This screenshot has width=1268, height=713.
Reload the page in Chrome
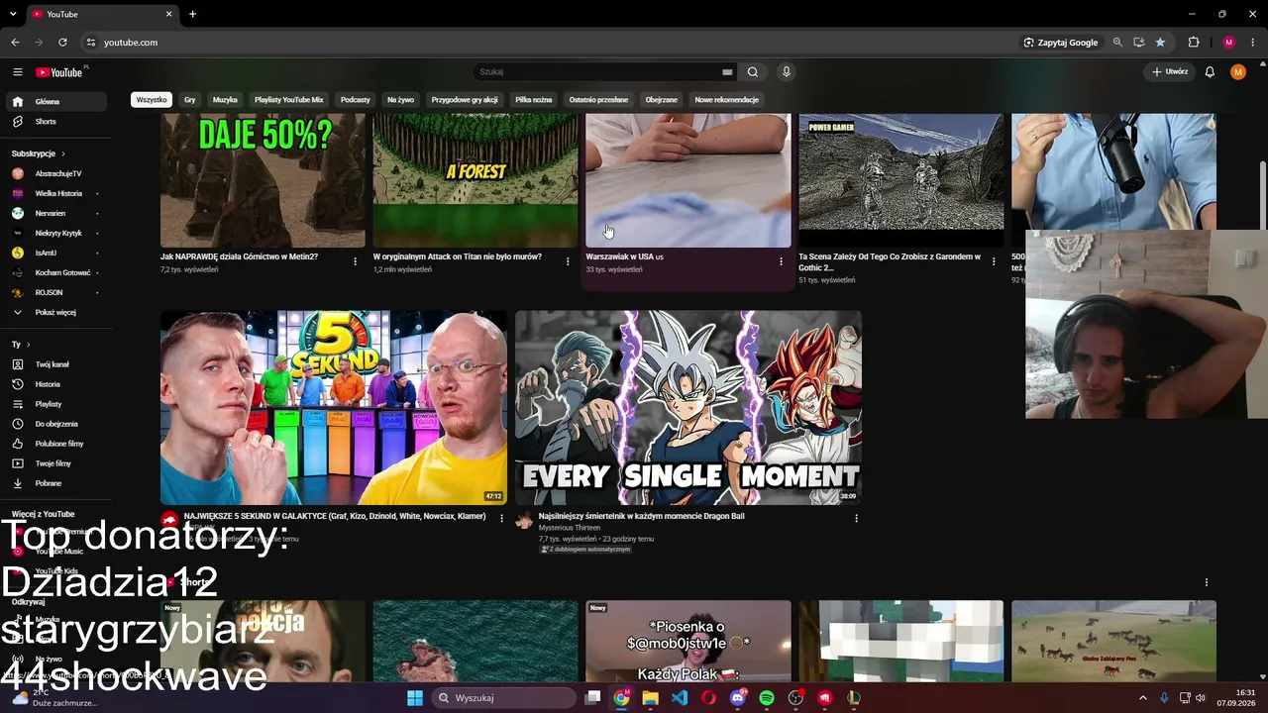(x=62, y=43)
